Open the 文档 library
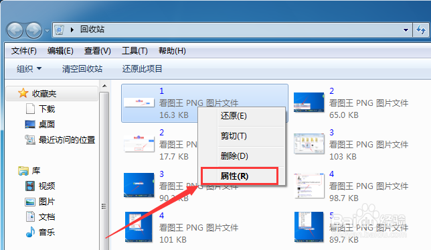This screenshot has width=431, height=250. 47,217
